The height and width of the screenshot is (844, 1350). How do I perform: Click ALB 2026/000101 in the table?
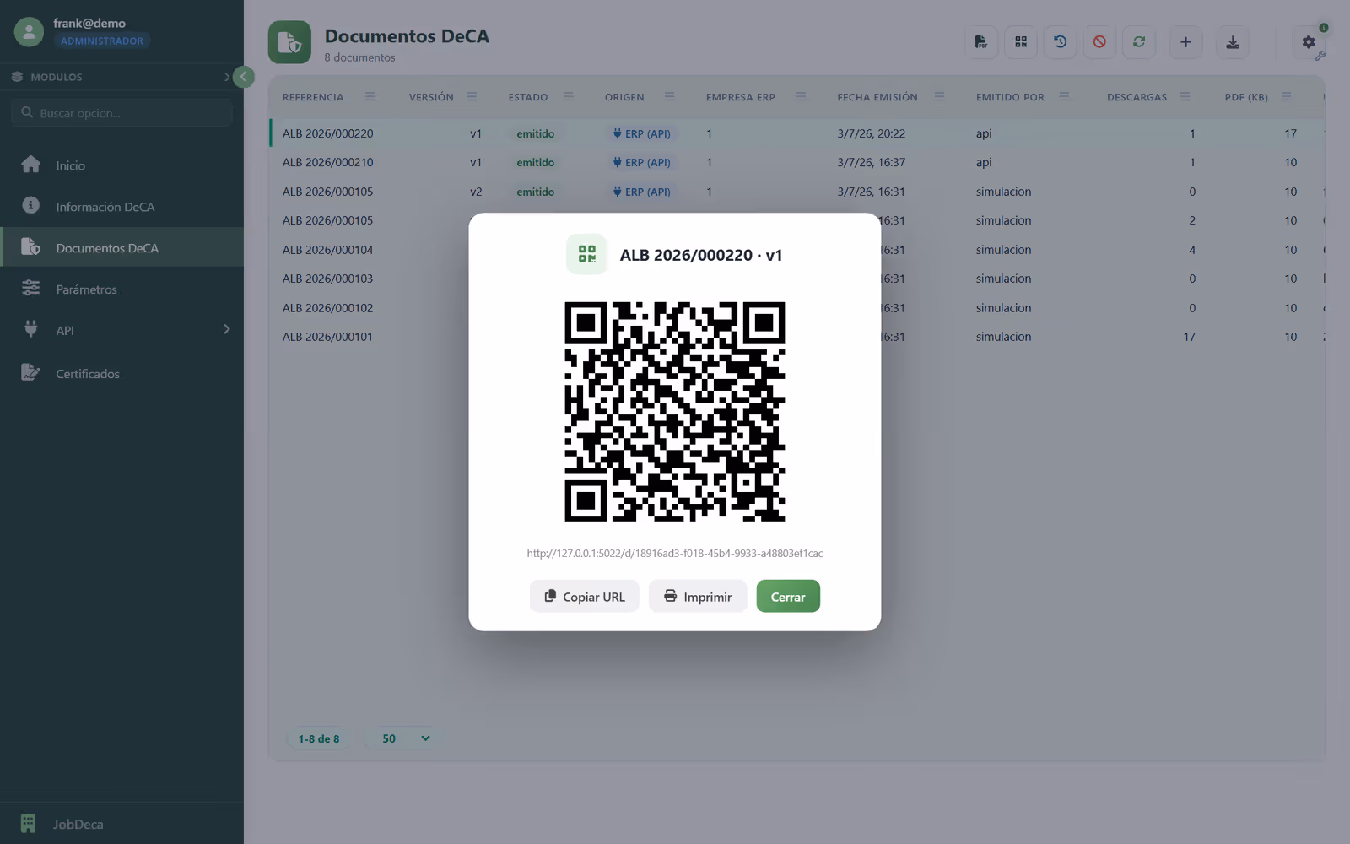[327, 337]
